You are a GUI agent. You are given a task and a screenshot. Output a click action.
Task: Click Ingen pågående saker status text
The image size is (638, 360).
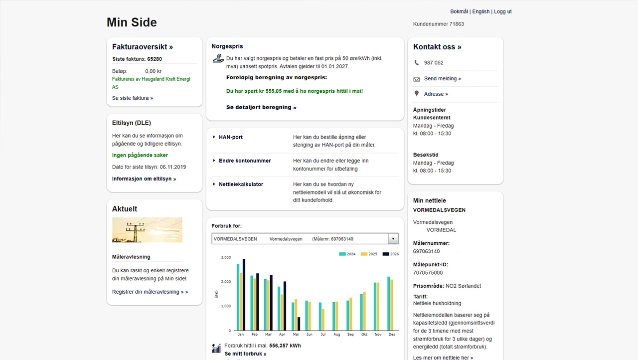point(140,155)
